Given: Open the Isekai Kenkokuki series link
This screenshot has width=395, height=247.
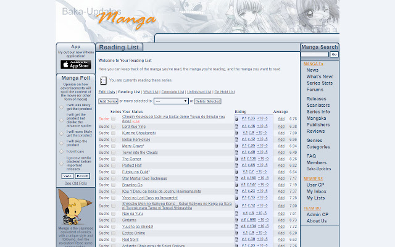Looking at the screenshot, I should coord(136,140).
